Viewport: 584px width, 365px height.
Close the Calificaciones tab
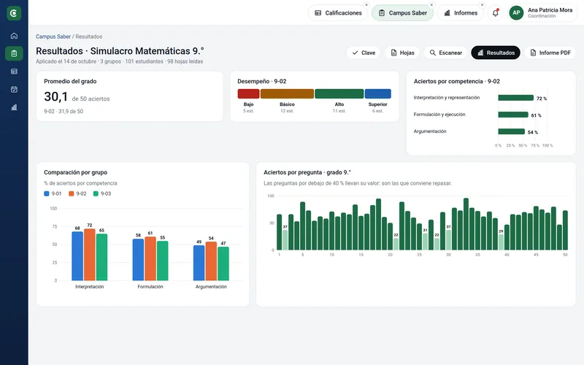366,5
